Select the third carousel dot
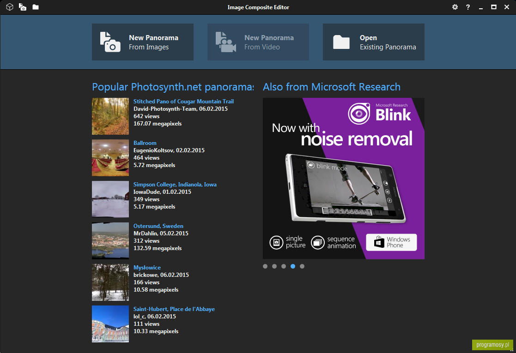The width and height of the screenshot is (516, 353). [x=284, y=266]
